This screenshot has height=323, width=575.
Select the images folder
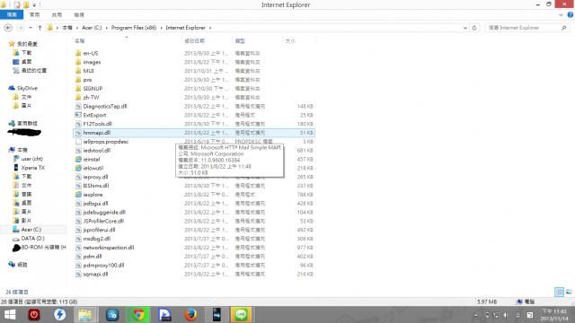point(92,62)
